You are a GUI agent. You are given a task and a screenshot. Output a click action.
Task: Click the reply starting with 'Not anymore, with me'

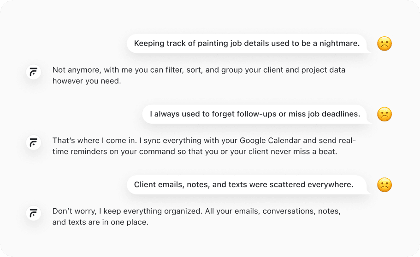click(199, 75)
